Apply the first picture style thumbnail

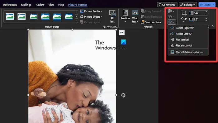pyautogui.click(x=10, y=17)
